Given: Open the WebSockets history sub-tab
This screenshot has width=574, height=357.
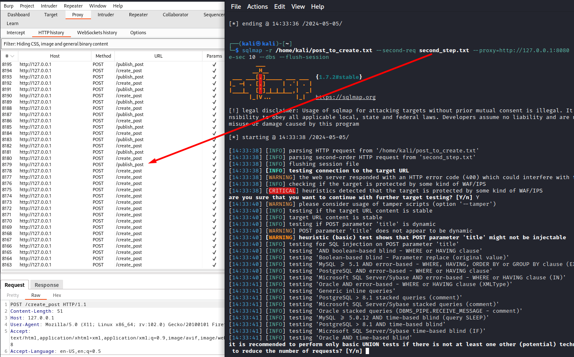Looking at the screenshot, I should tap(97, 33).
